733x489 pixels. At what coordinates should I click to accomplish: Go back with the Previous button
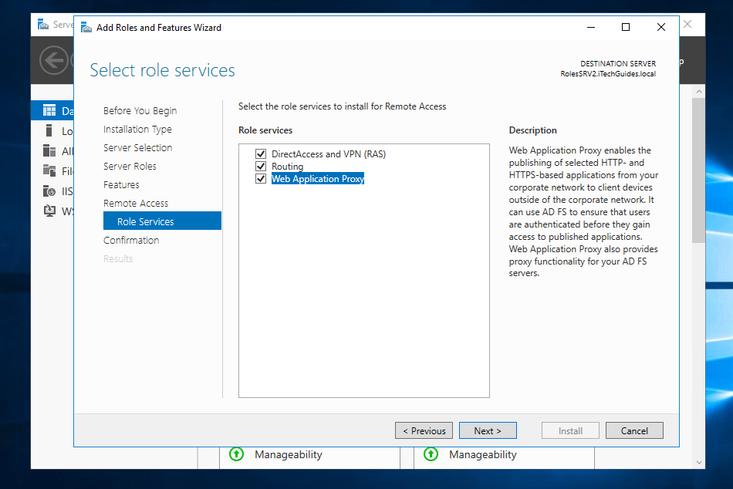click(424, 431)
